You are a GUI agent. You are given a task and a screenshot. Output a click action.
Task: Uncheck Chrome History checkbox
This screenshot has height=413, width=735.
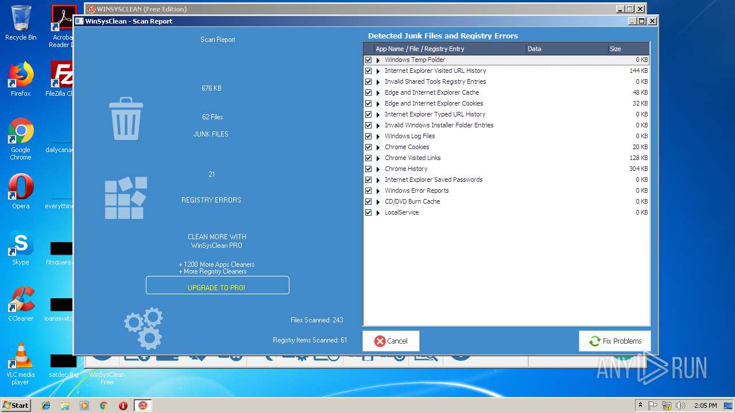(x=369, y=169)
